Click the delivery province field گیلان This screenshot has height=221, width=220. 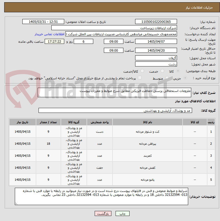coord(156,58)
